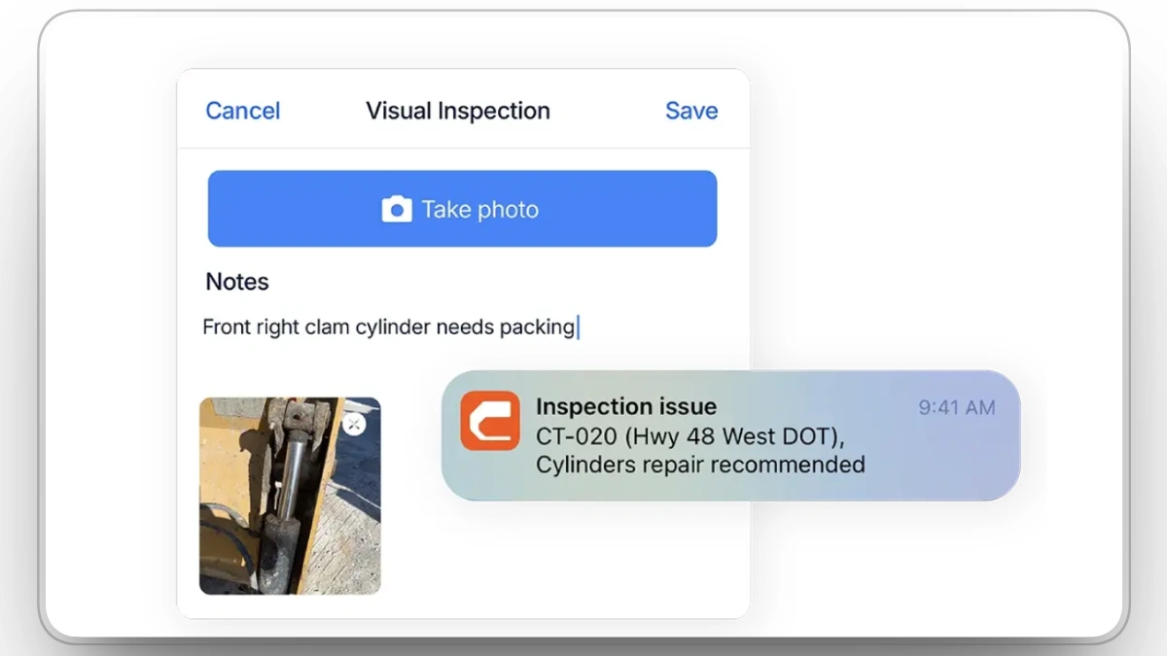Select the Notes section header

coord(236,282)
